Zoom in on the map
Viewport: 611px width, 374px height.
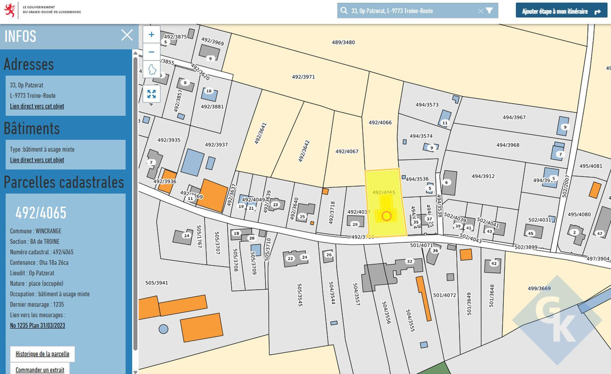[152, 35]
